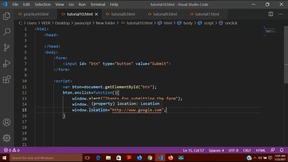Open the Run menu
This screenshot has width=288, height=162.
(x=82, y=4)
